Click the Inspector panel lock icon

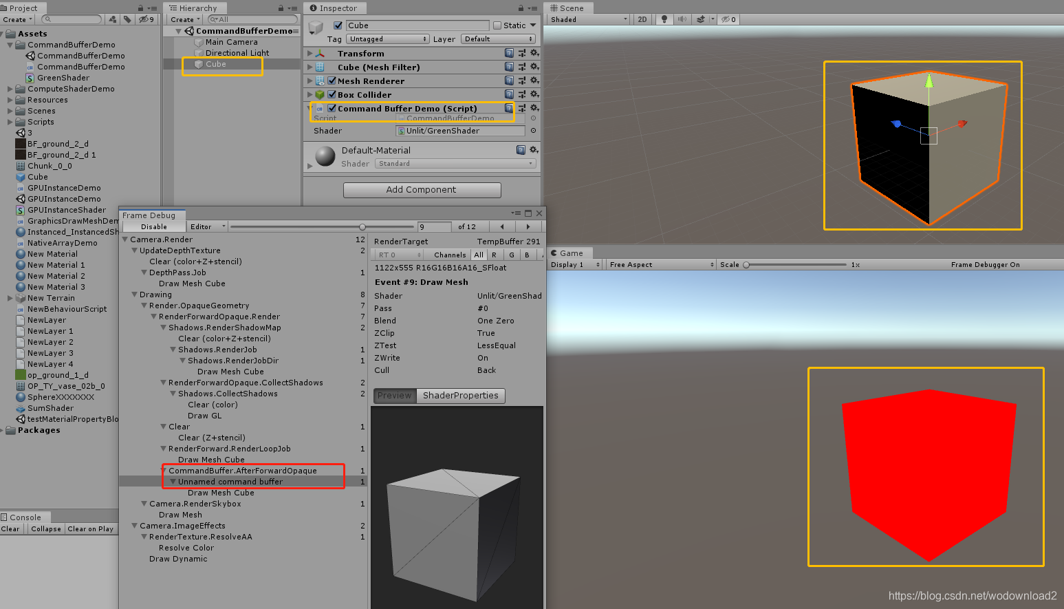[521, 8]
